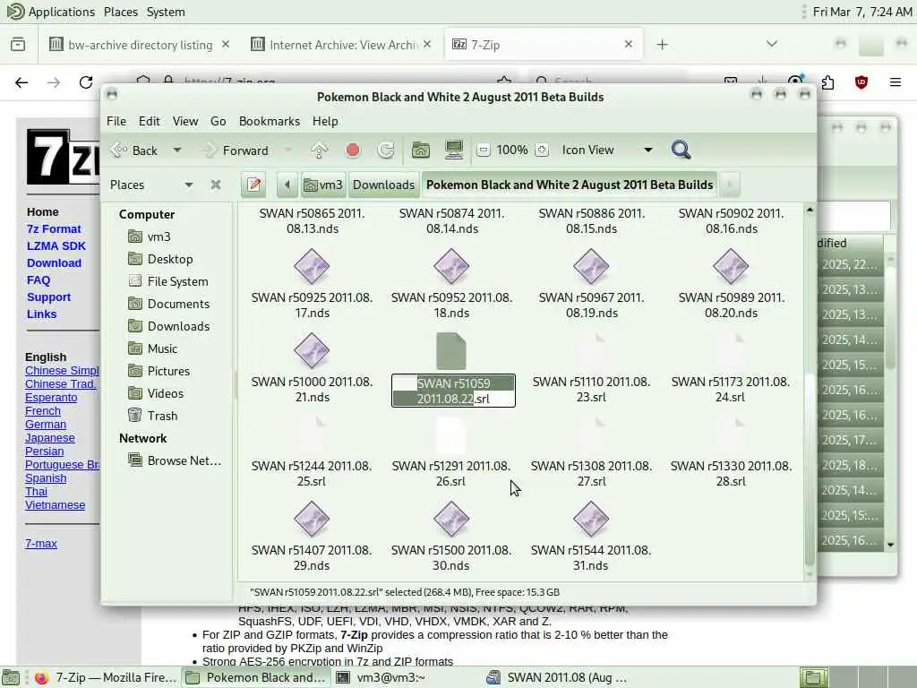Image resolution: width=917 pixels, height=688 pixels.
Task: Reload the 7-Zip page in Firefox
Action: [86, 82]
